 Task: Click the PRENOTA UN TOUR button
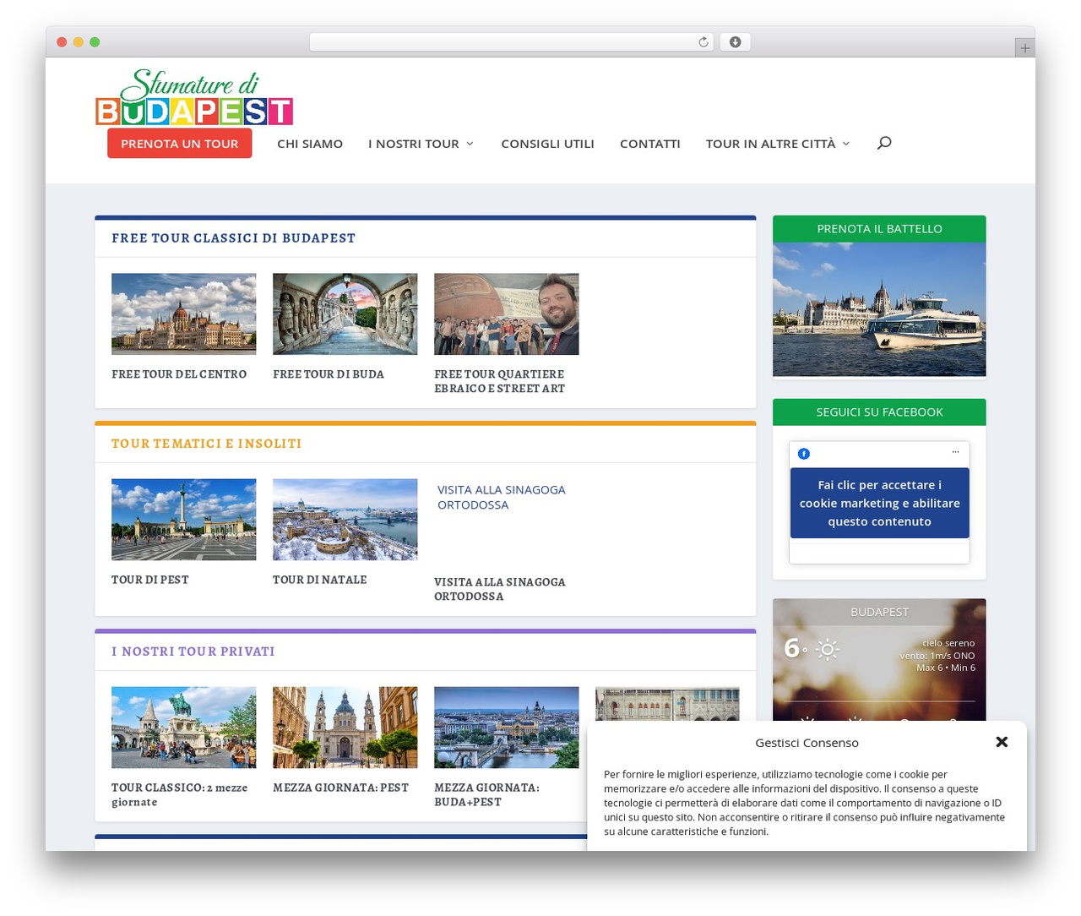pos(179,144)
